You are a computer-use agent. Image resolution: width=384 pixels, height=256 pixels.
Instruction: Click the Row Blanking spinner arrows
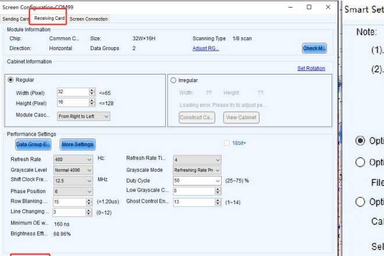click(89, 201)
